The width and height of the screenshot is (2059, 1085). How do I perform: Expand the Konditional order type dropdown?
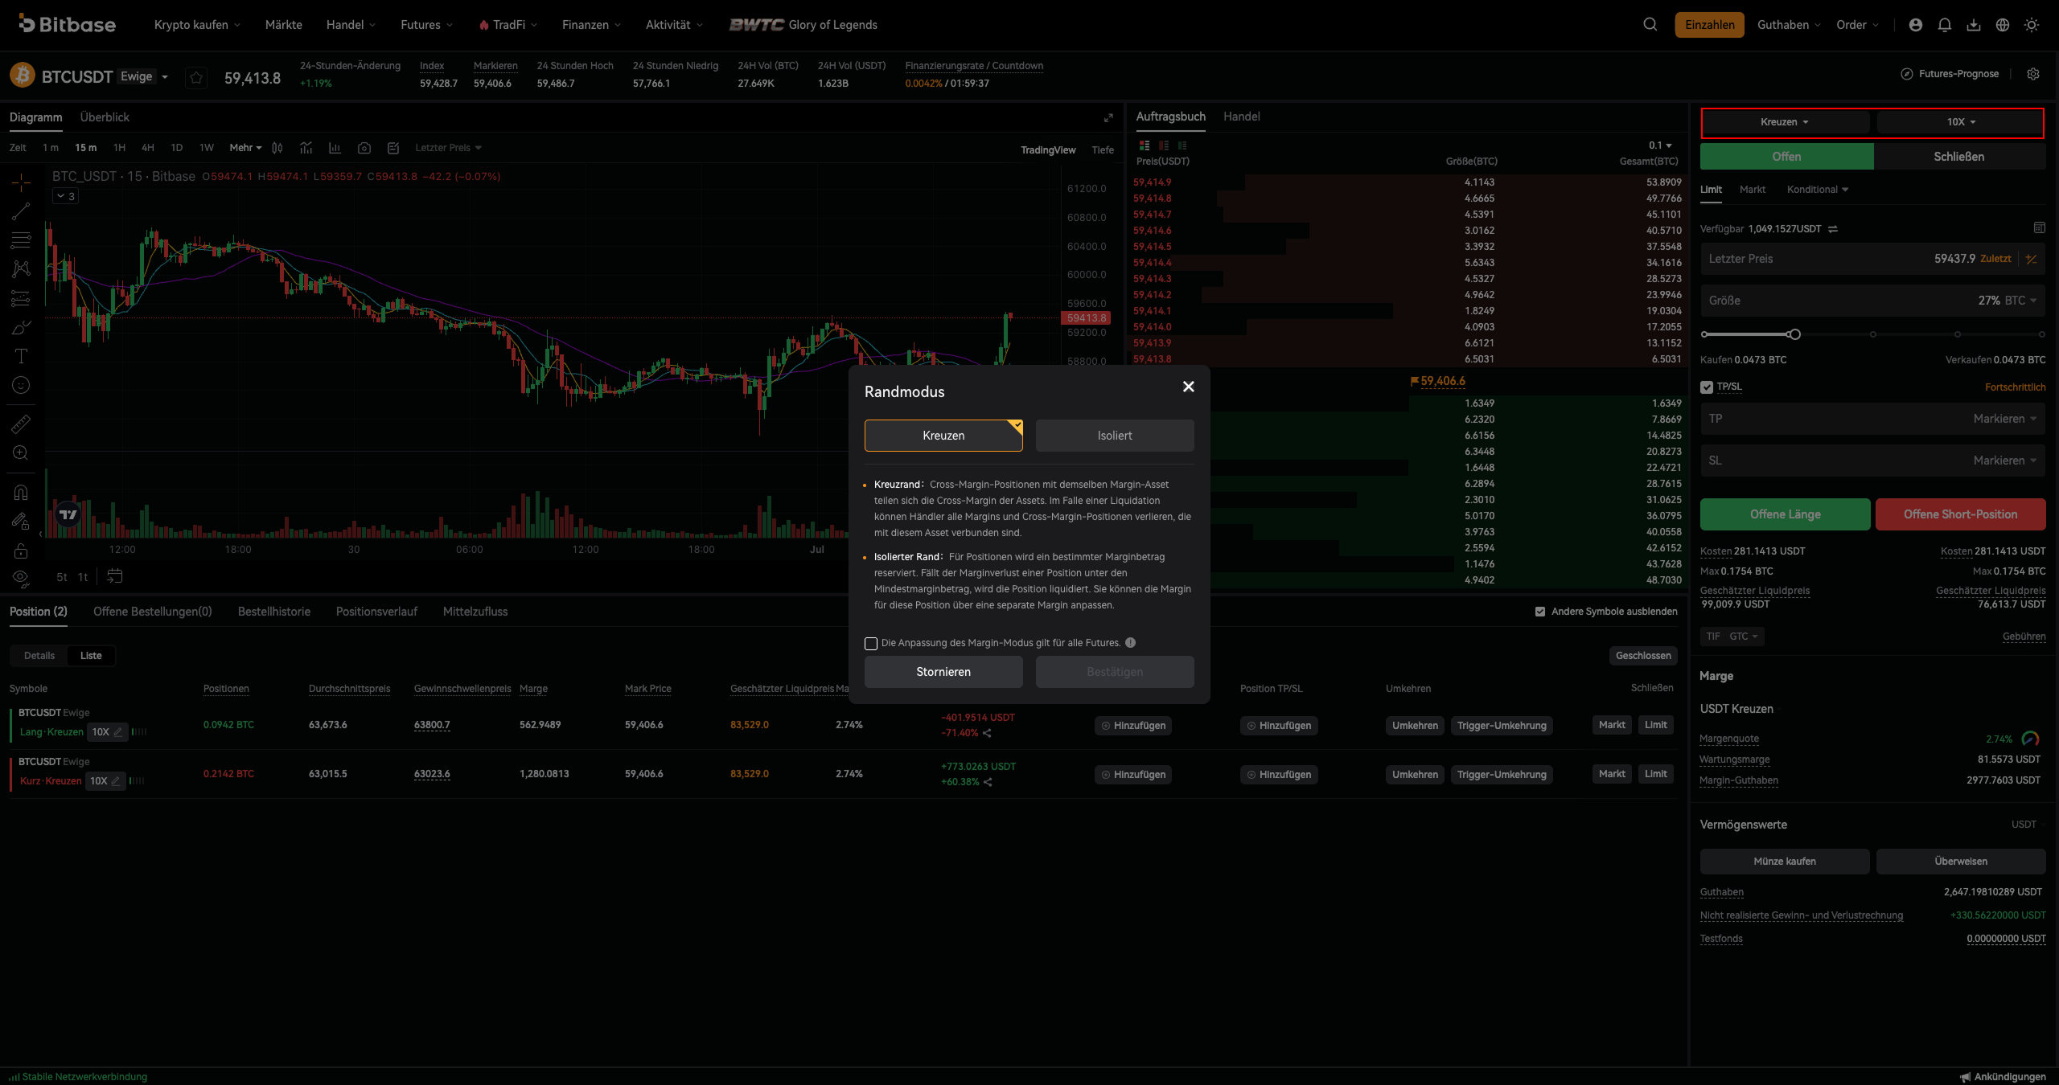tap(1817, 190)
